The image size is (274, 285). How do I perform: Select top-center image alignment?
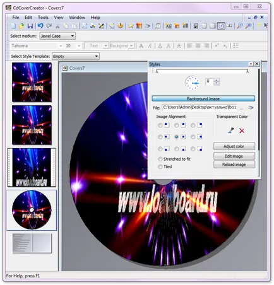click(177, 125)
